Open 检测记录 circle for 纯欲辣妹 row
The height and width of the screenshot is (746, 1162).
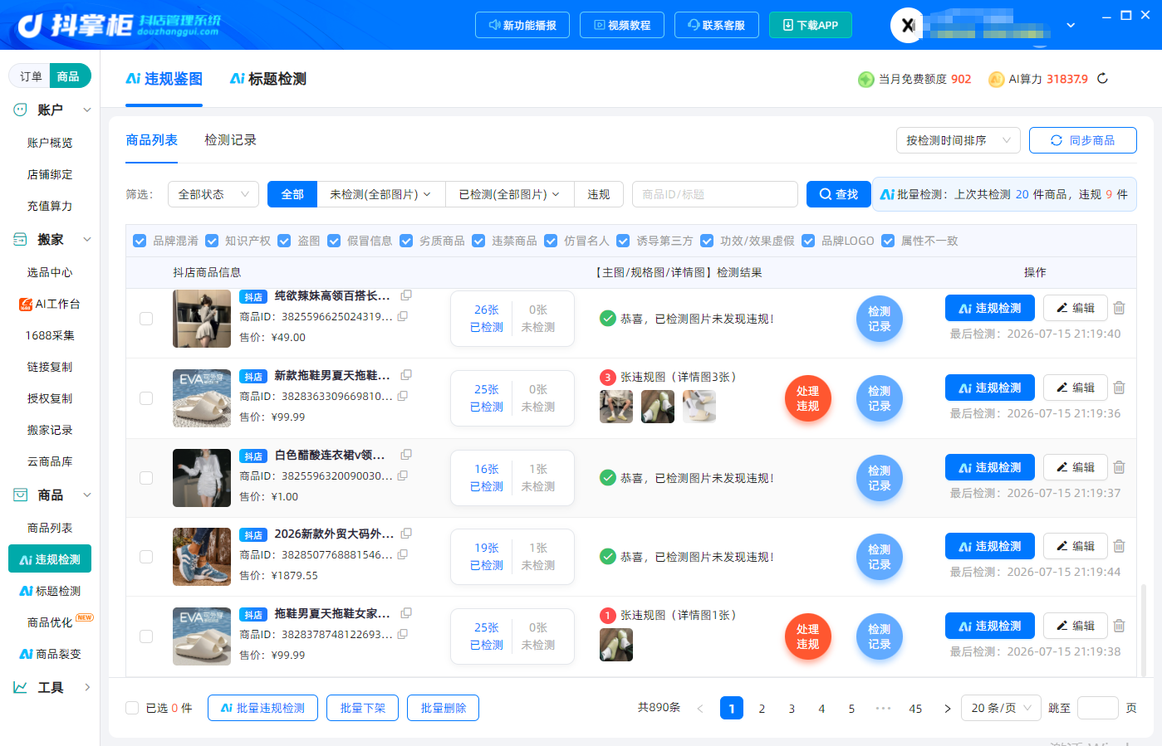[x=879, y=319]
